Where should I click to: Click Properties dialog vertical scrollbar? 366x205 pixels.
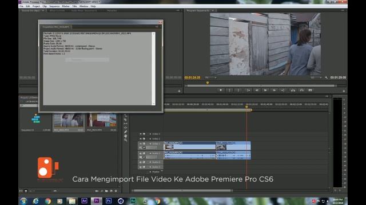pyautogui.click(x=153, y=68)
